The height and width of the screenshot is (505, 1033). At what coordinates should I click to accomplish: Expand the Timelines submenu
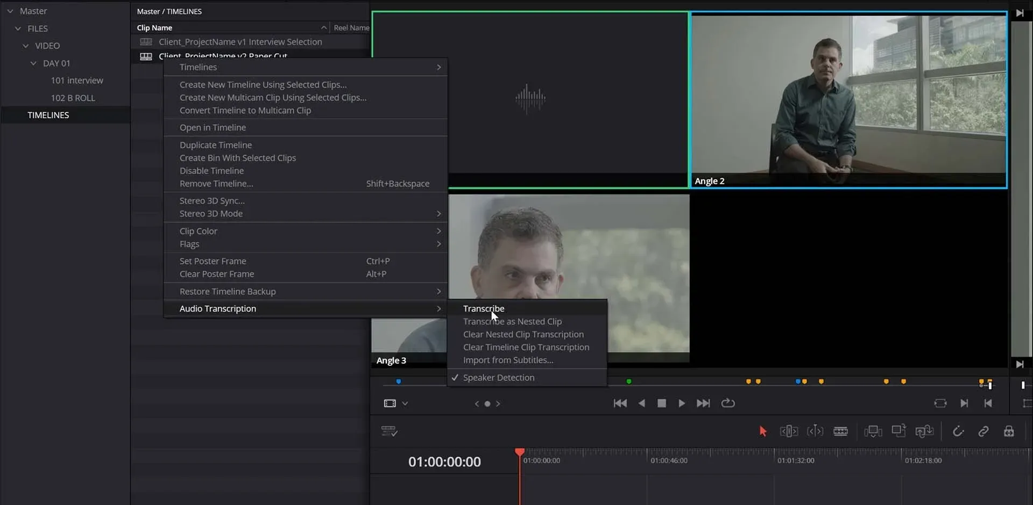306,67
